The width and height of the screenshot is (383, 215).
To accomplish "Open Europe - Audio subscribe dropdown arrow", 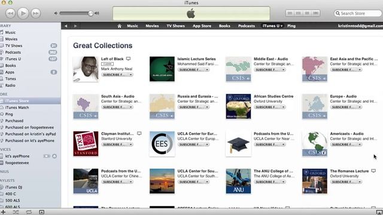I will point(360,107).
